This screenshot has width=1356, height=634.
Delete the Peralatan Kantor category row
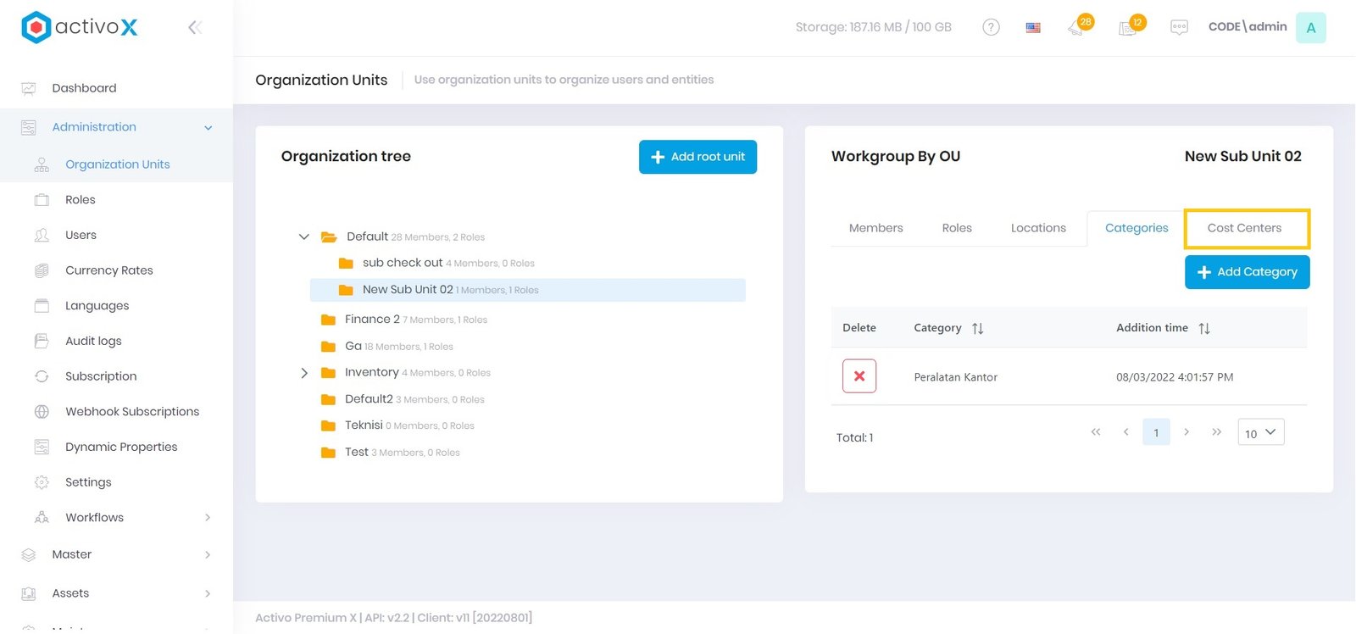click(x=859, y=376)
